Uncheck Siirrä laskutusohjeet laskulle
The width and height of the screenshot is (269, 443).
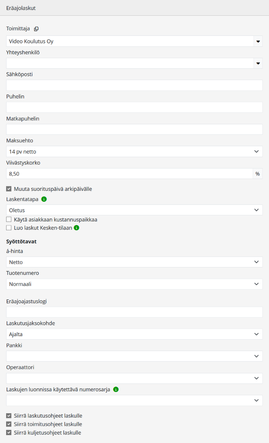coord(9,415)
